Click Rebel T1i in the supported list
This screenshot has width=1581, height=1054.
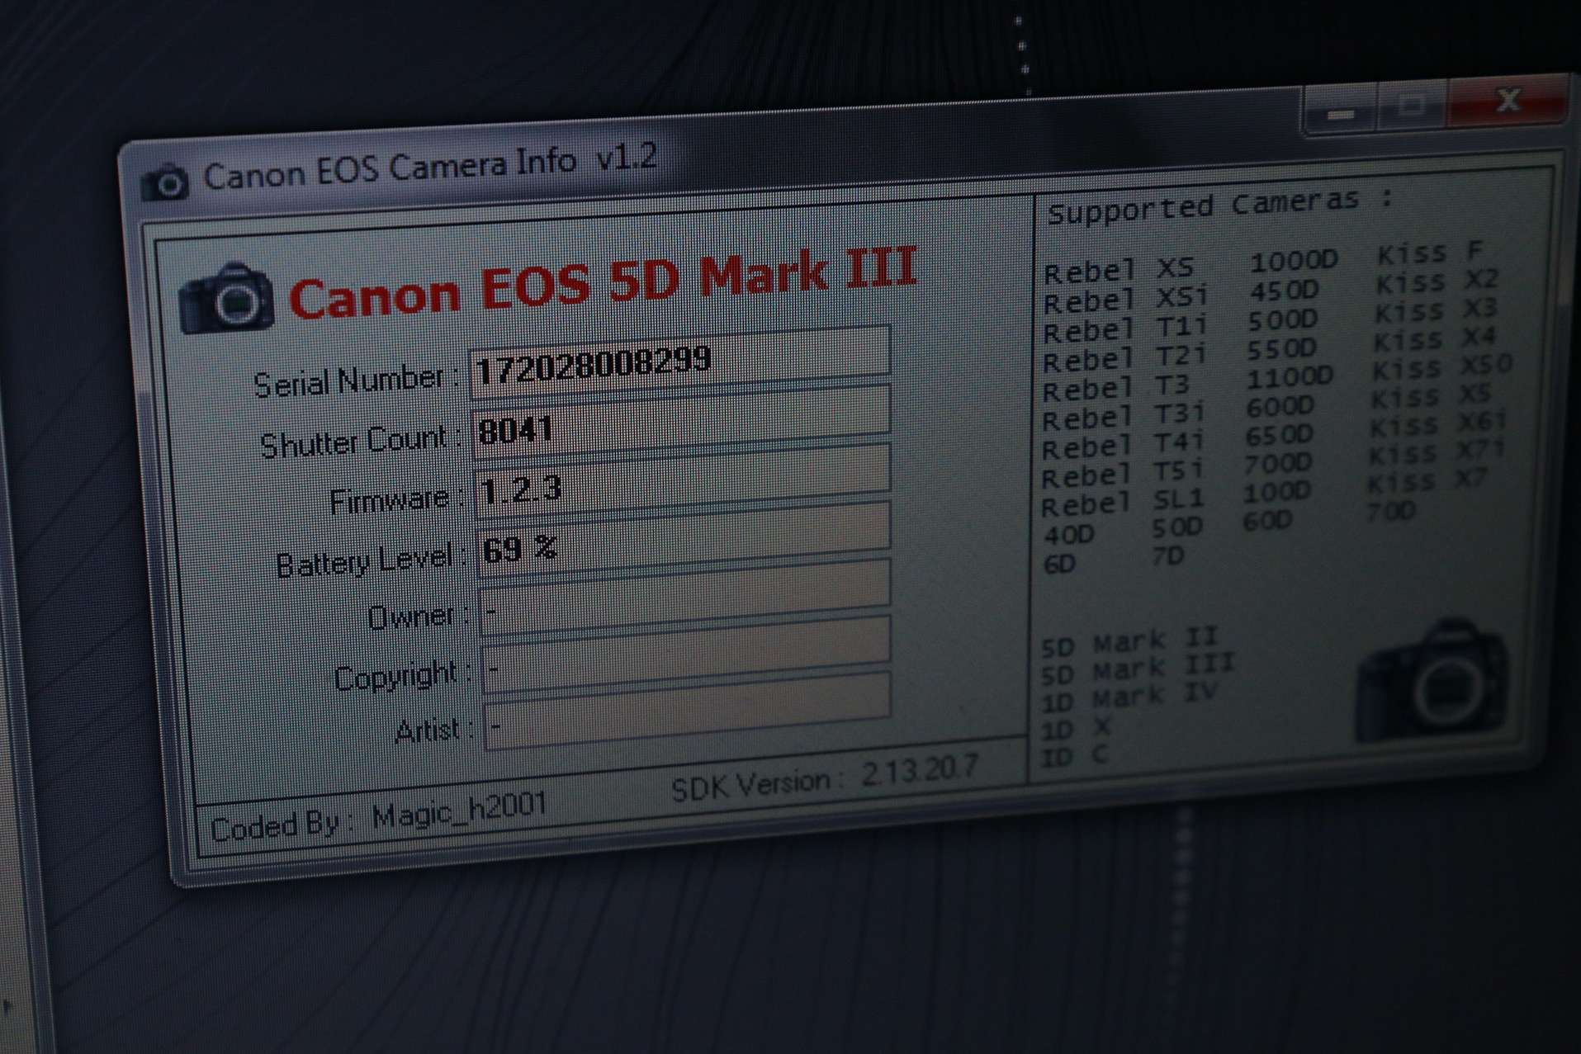[x=1124, y=328]
